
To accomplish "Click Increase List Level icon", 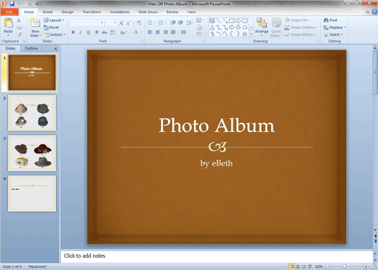I will tap(181, 22).
